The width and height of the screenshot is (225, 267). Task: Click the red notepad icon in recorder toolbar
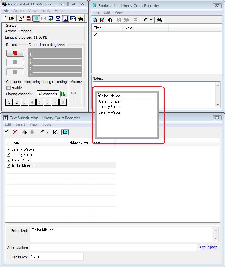[x=28, y=18]
